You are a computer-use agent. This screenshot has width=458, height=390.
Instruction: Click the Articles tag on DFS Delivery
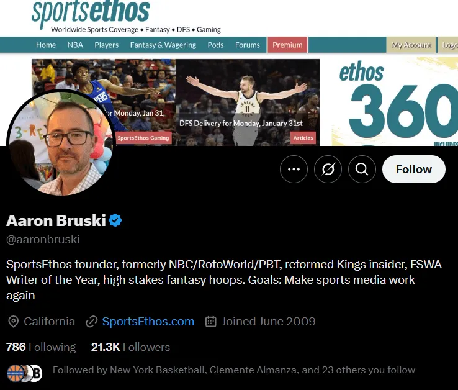(303, 138)
